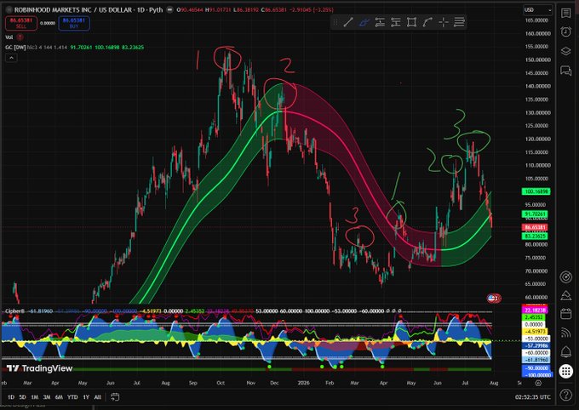Select the Parallel Channel drawing tool

364,22
